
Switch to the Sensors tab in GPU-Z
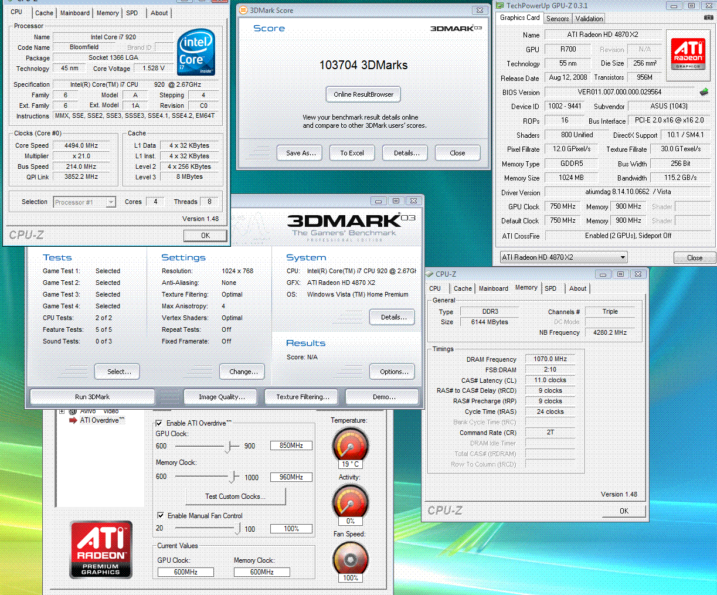click(x=558, y=19)
